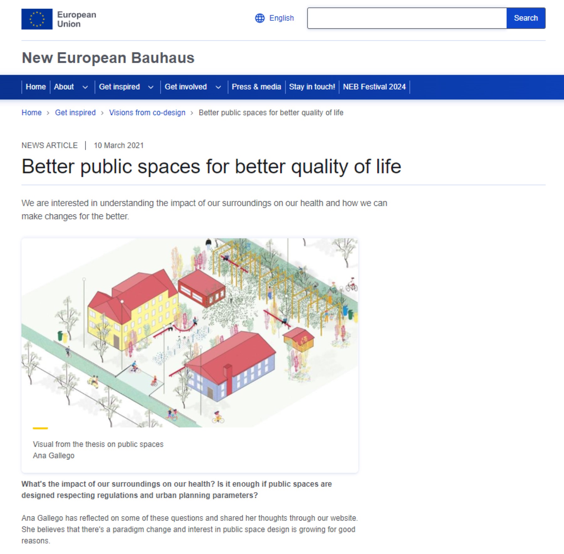Follow the Home breadcrumb link
564x554 pixels.
tap(32, 113)
